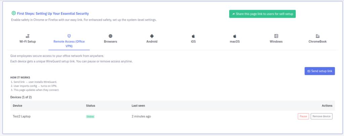Click the Wi-Fi router icon
This screenshot has width=344, height=136.
tap(28, 36)
